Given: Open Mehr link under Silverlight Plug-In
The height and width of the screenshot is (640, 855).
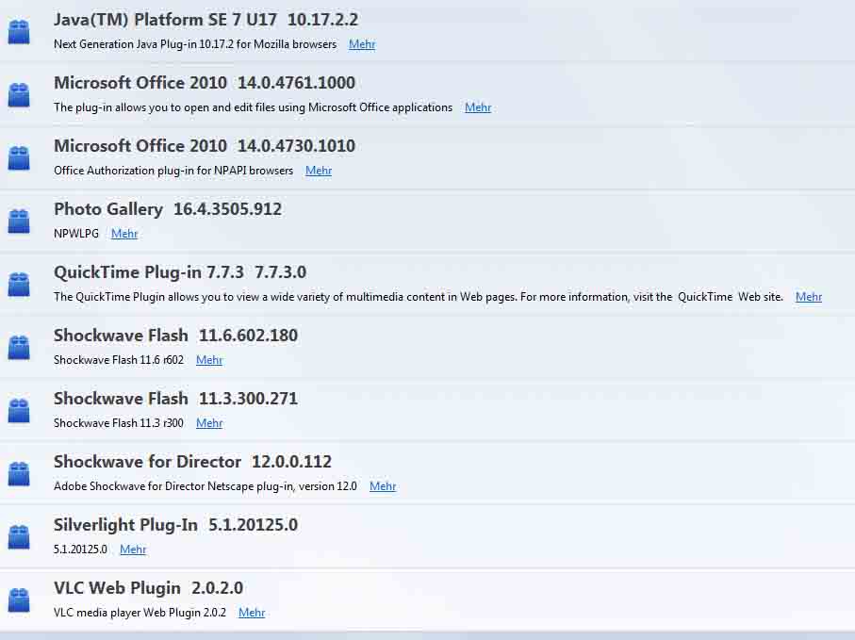Looking at the screenshot, I should (133, 550).
